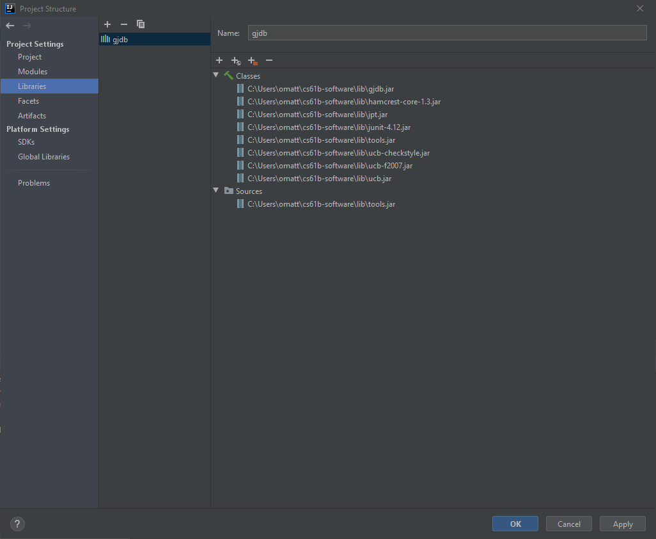Collapse the Sources tree node
Screen dimensions: 656x539
216,191
